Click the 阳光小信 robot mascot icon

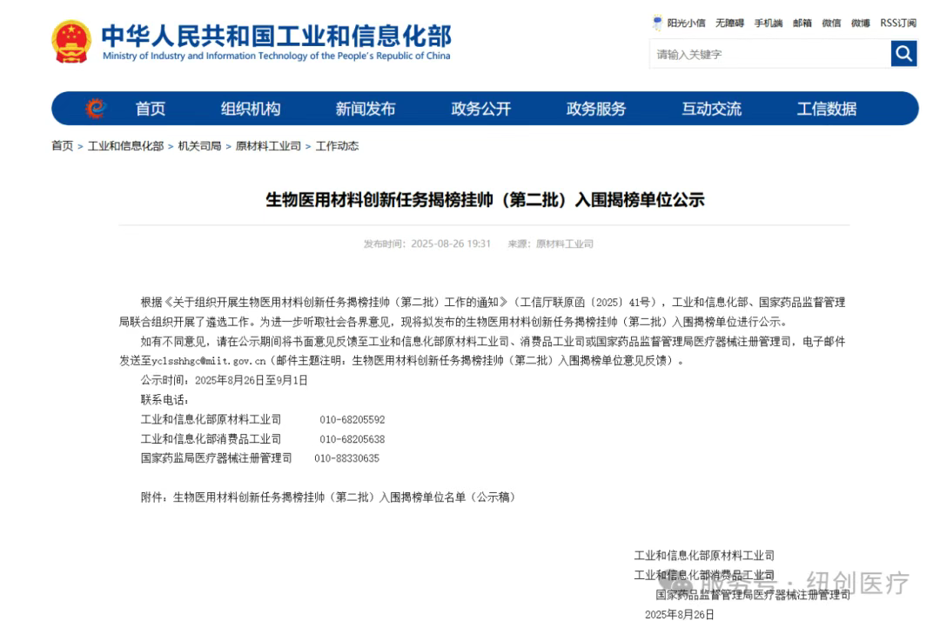click(658, 23)
